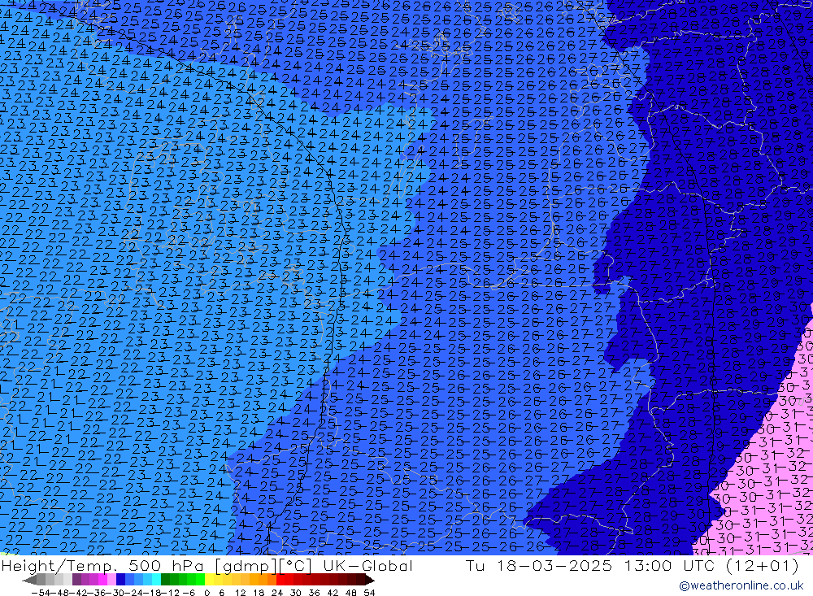Click the date 'Tu 18-03-2025'
813x596 pixels.
tap(539, 565)
